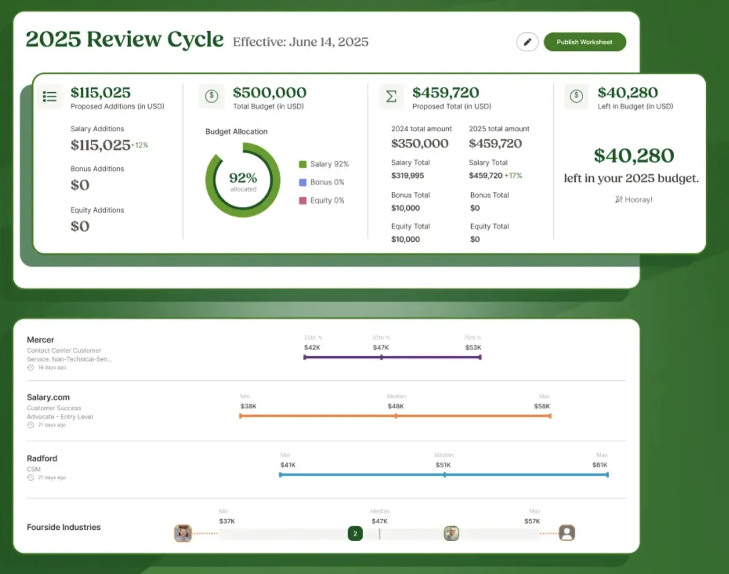
Task: Click the sigma icon beside Proposed Total
Action: [x=391, y=96]
